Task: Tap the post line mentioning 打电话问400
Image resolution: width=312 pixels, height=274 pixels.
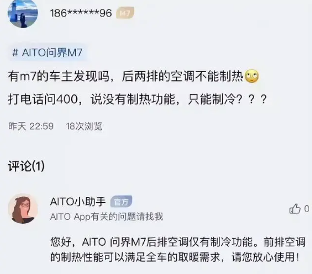Action: tap(137, 99)
